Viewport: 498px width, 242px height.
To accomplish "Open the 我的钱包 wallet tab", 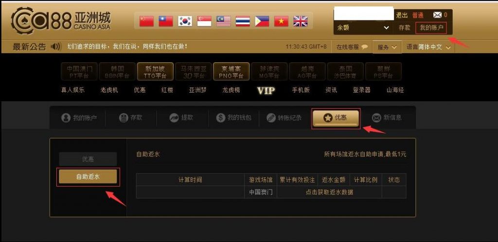I will (x=234, y=118).
